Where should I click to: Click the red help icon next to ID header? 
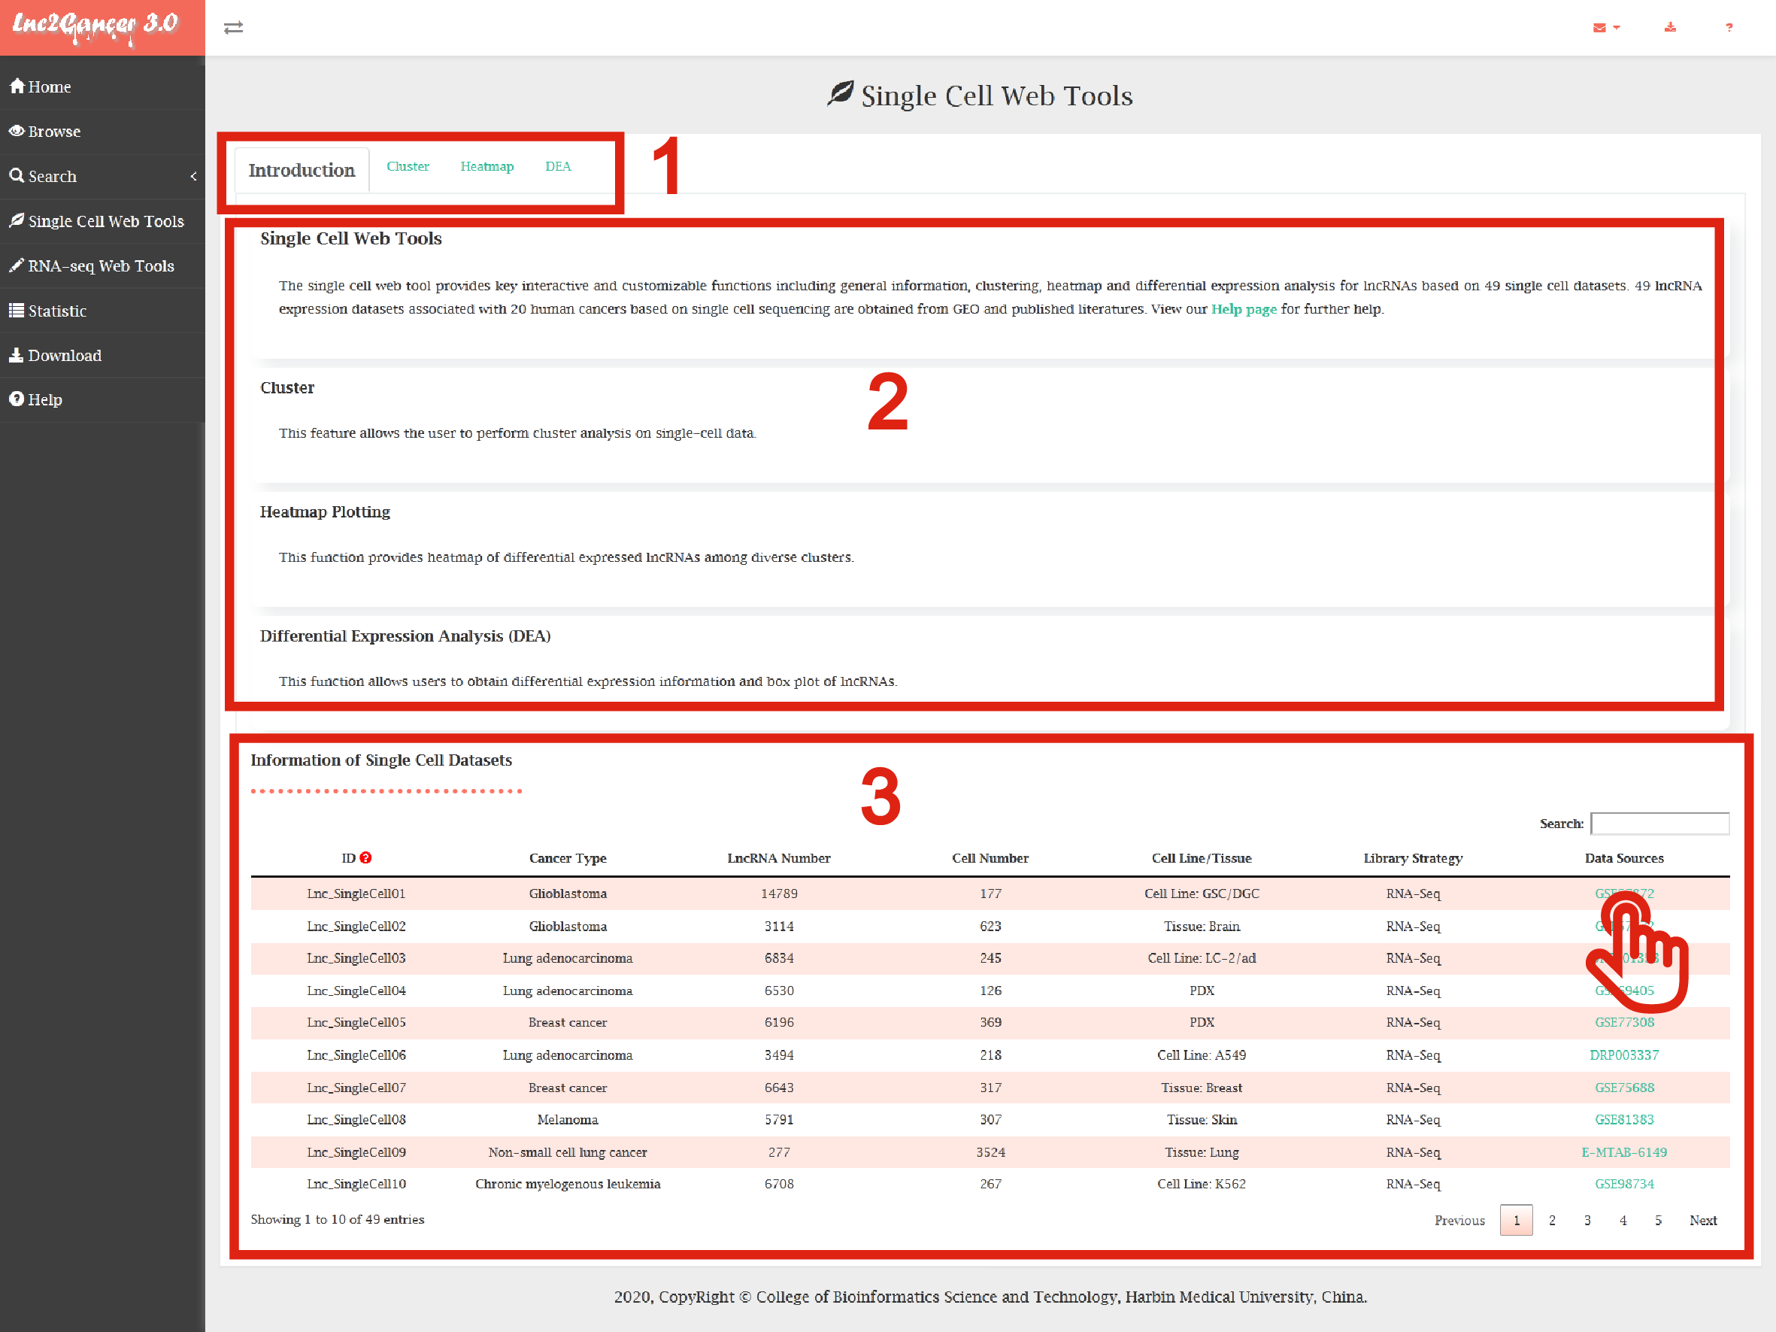(366, 857)
